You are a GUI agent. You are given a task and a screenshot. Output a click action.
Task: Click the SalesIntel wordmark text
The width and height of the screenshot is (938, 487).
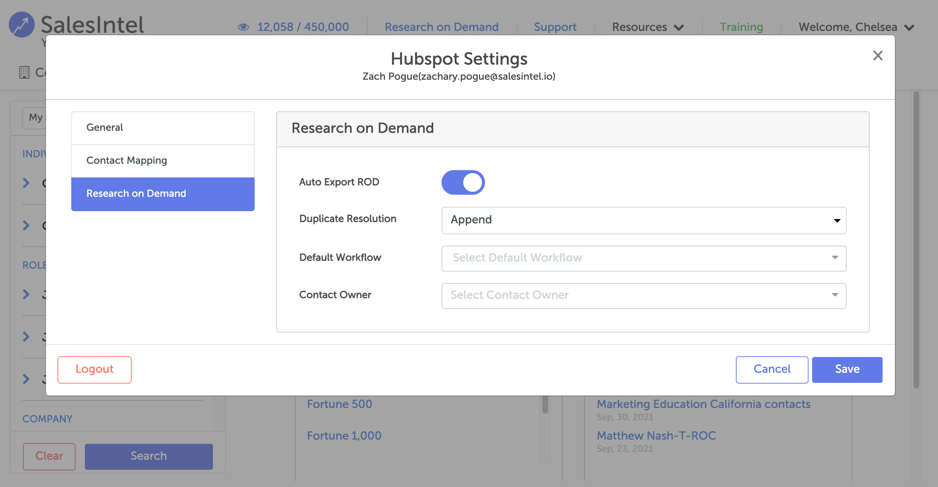click(92, 25)
